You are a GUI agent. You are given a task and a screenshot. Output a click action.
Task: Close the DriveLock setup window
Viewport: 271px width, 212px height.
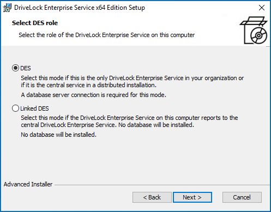262,8
